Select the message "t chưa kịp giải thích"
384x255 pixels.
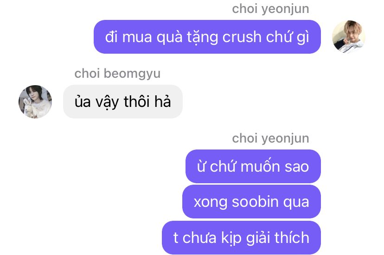click(241, 237)
